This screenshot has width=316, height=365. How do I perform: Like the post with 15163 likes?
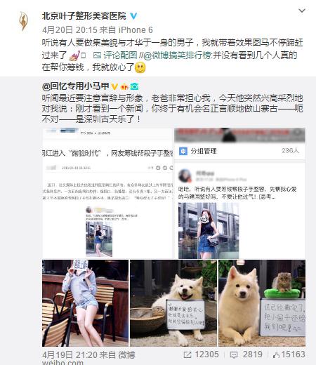coord(277,354)
